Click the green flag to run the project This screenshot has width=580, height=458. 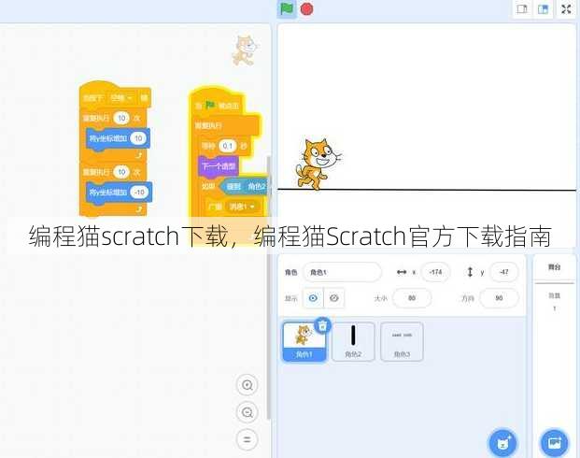tap(287, 9)
